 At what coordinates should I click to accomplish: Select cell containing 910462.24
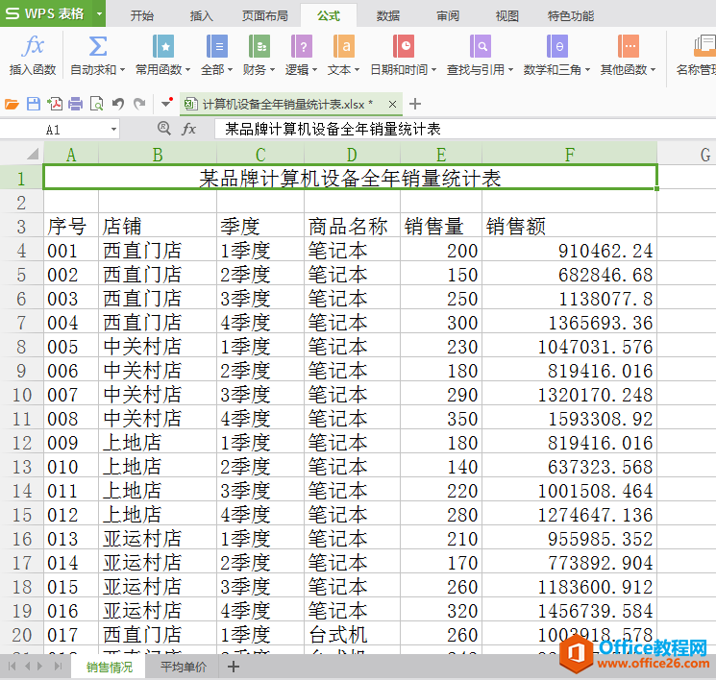[x=569, y=250]
